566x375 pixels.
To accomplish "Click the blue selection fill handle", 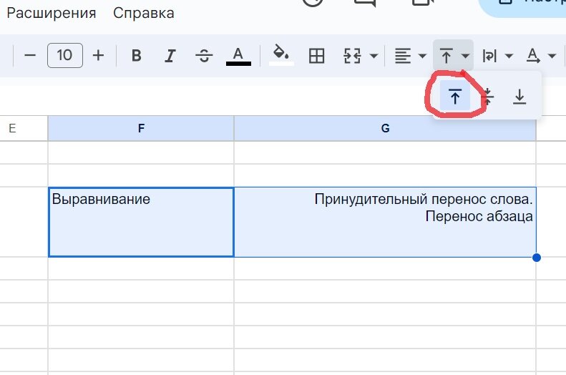I will [537, 258].
